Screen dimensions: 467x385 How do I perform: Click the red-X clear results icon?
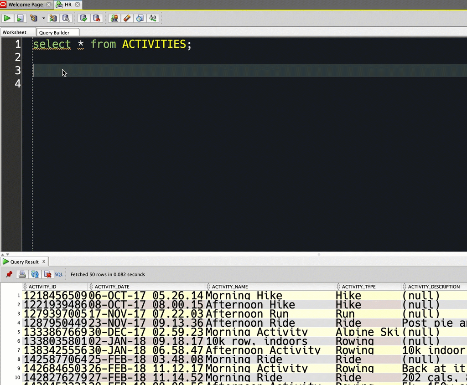[x=47, y=274]
